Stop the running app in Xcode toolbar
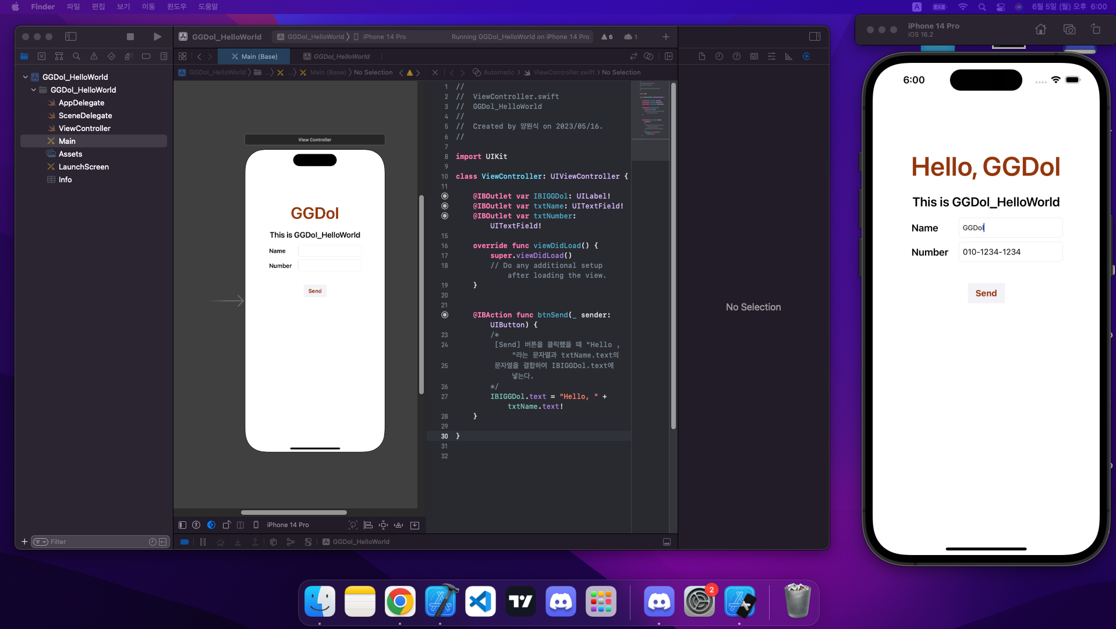1116x629 pixels. click(x=130, y=37)
